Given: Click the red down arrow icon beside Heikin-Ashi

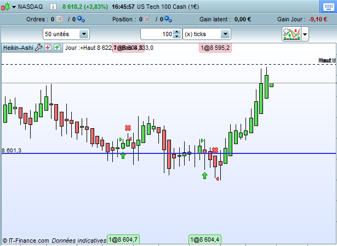Looking at the screenshot, I should pyautogui.click(x=48, y=47).
